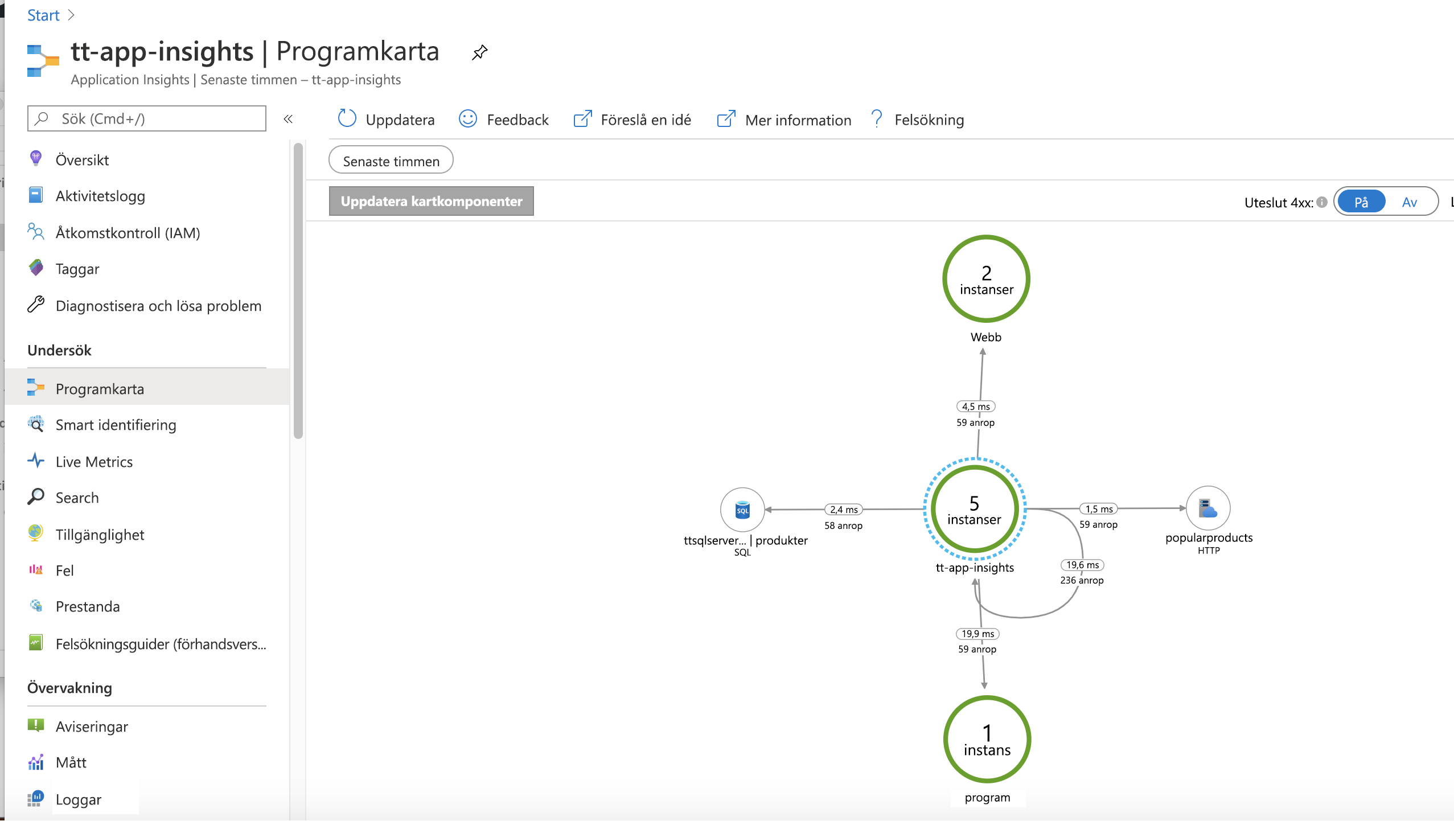This screenshot has height=821, width=1454.
Task: Switch Uteslut 4xx toggle to Av
Action: (x=1410, y=202)
